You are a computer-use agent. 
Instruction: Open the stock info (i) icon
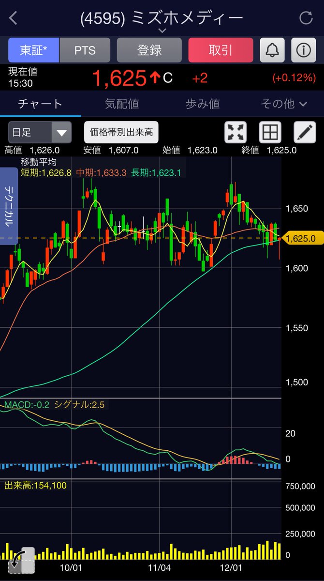(x=303, y=50)
